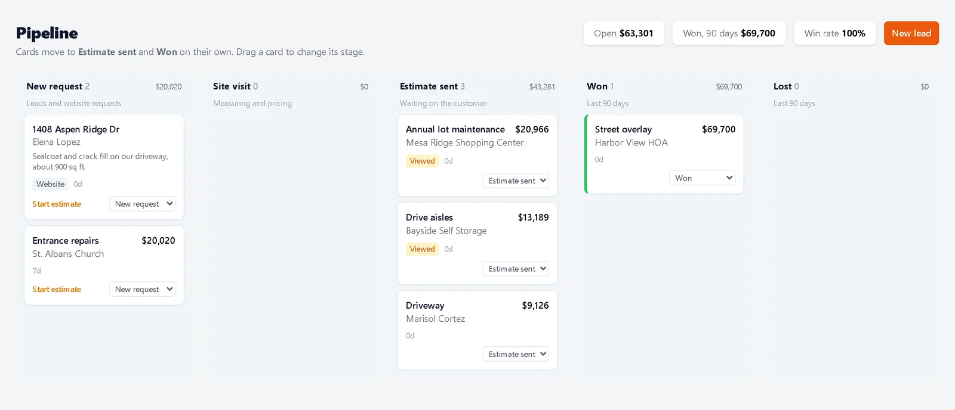The width and height of the screenshot is (955, 410).
Task: Click the $69,700 amount on Street overlay
Action: (719, 129)
